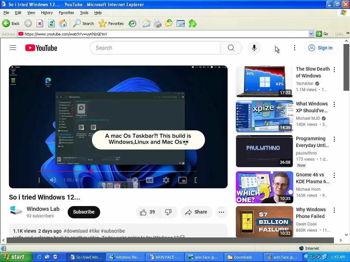Click the horizontal scrollbar at page bottom
The width and height of the screenshot is (350, 262).
point(170,240)
